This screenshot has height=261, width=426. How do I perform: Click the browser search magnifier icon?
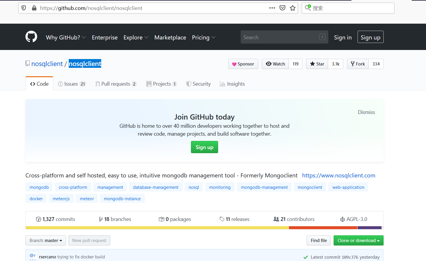308,8
